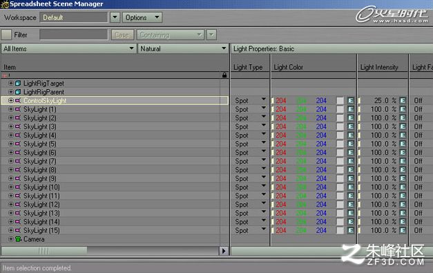Click the green Camera item icon
Image resolution: width=433 pixels, height=273 pixels.
click(18, 239)
